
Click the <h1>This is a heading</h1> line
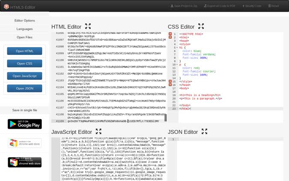click(x=200, y=95)
